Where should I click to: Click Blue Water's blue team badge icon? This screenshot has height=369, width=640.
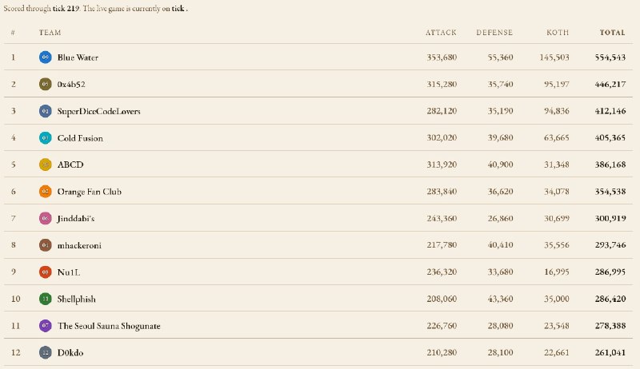46,57
